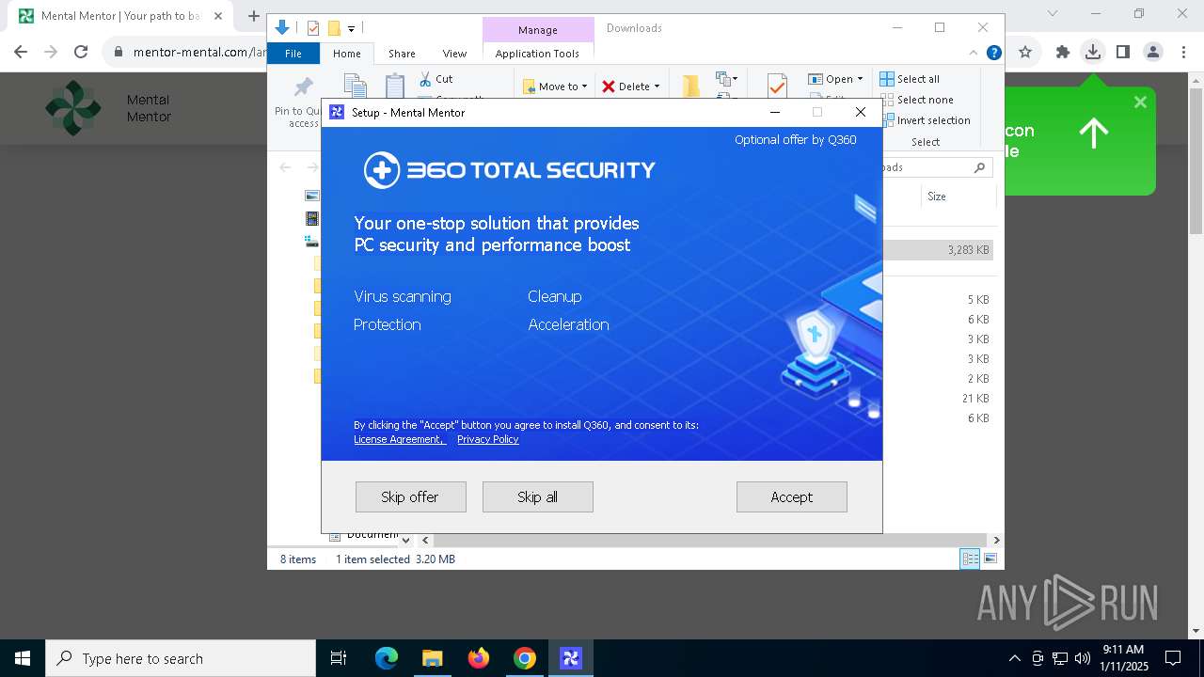The image size is (1204, 677).
Task: Open Task View on the taskbar
Action: (339, 658)
